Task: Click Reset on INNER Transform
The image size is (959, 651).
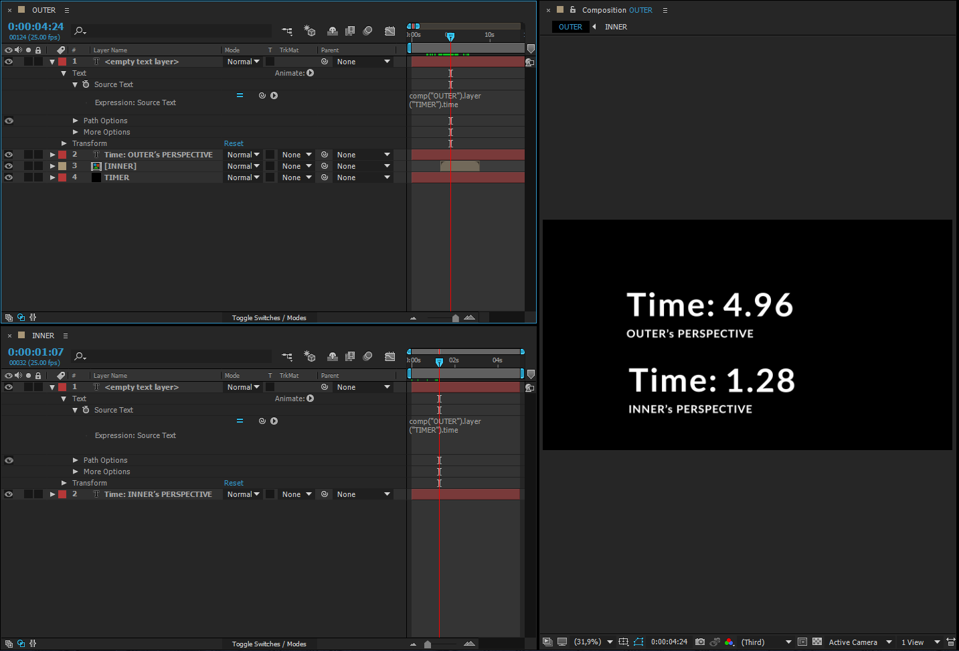Action: [234, 483]
